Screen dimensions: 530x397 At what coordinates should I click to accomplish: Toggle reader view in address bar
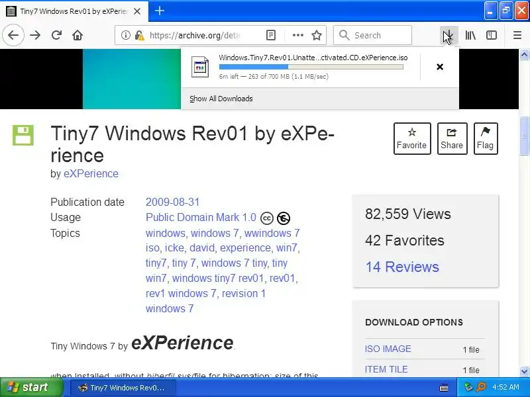[271, 35]
